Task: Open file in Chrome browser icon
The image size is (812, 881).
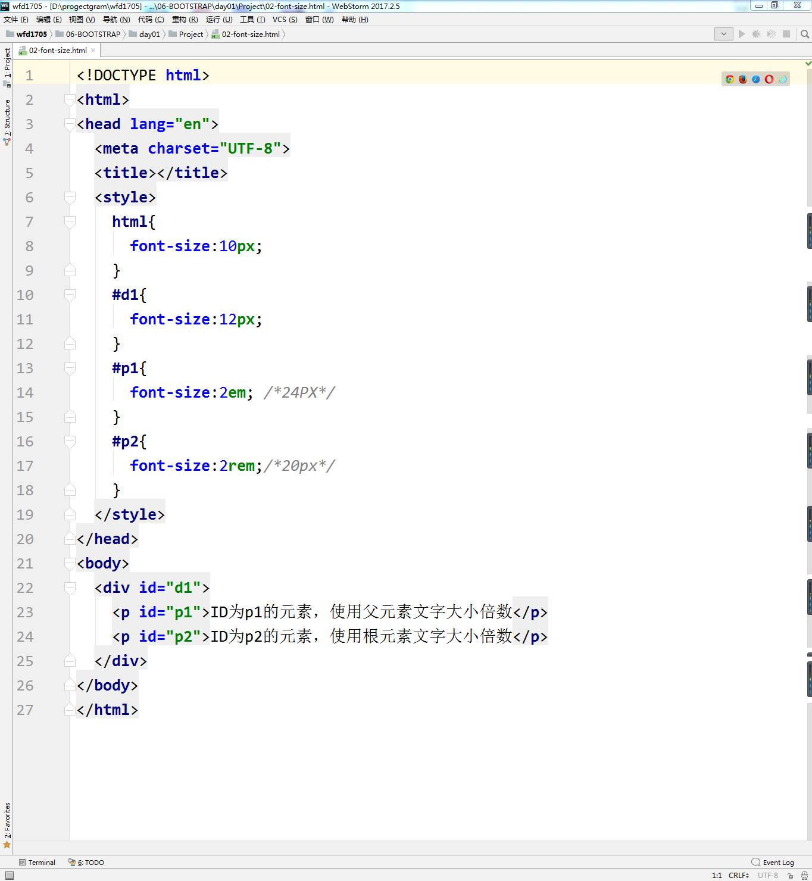Action: (730, 79)
